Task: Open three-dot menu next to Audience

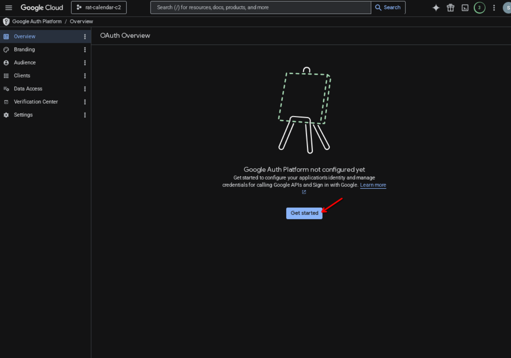Action: [x=85, y=63]
